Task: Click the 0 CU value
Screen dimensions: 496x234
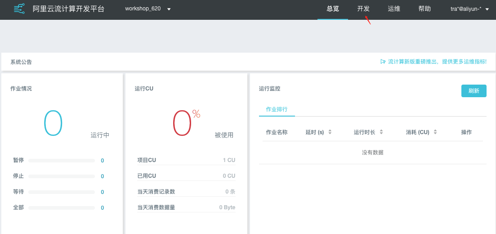Action: tap(229, 176)
